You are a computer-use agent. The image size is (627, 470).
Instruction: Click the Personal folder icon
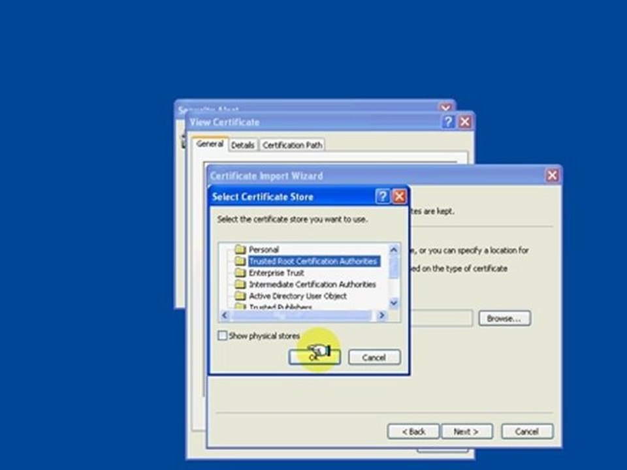pos(240,250)
